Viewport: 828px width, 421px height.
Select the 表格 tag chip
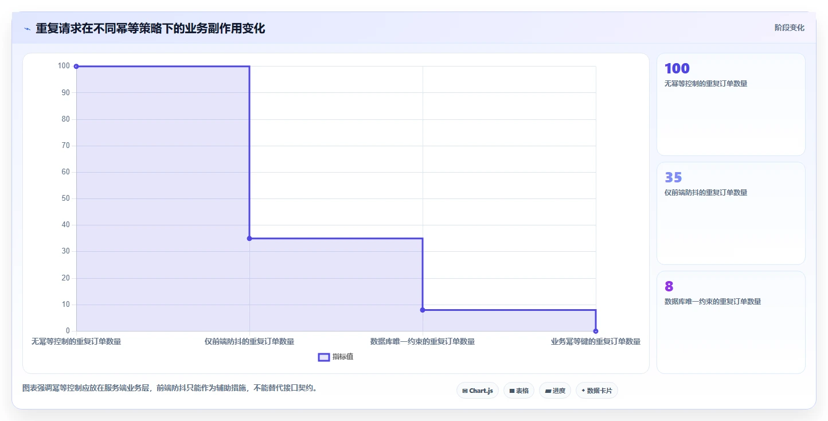[518, 391]
